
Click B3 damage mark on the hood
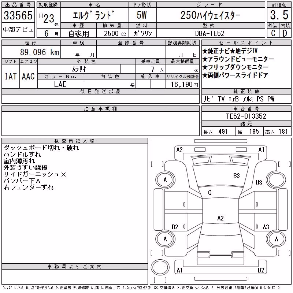[236, 176]
